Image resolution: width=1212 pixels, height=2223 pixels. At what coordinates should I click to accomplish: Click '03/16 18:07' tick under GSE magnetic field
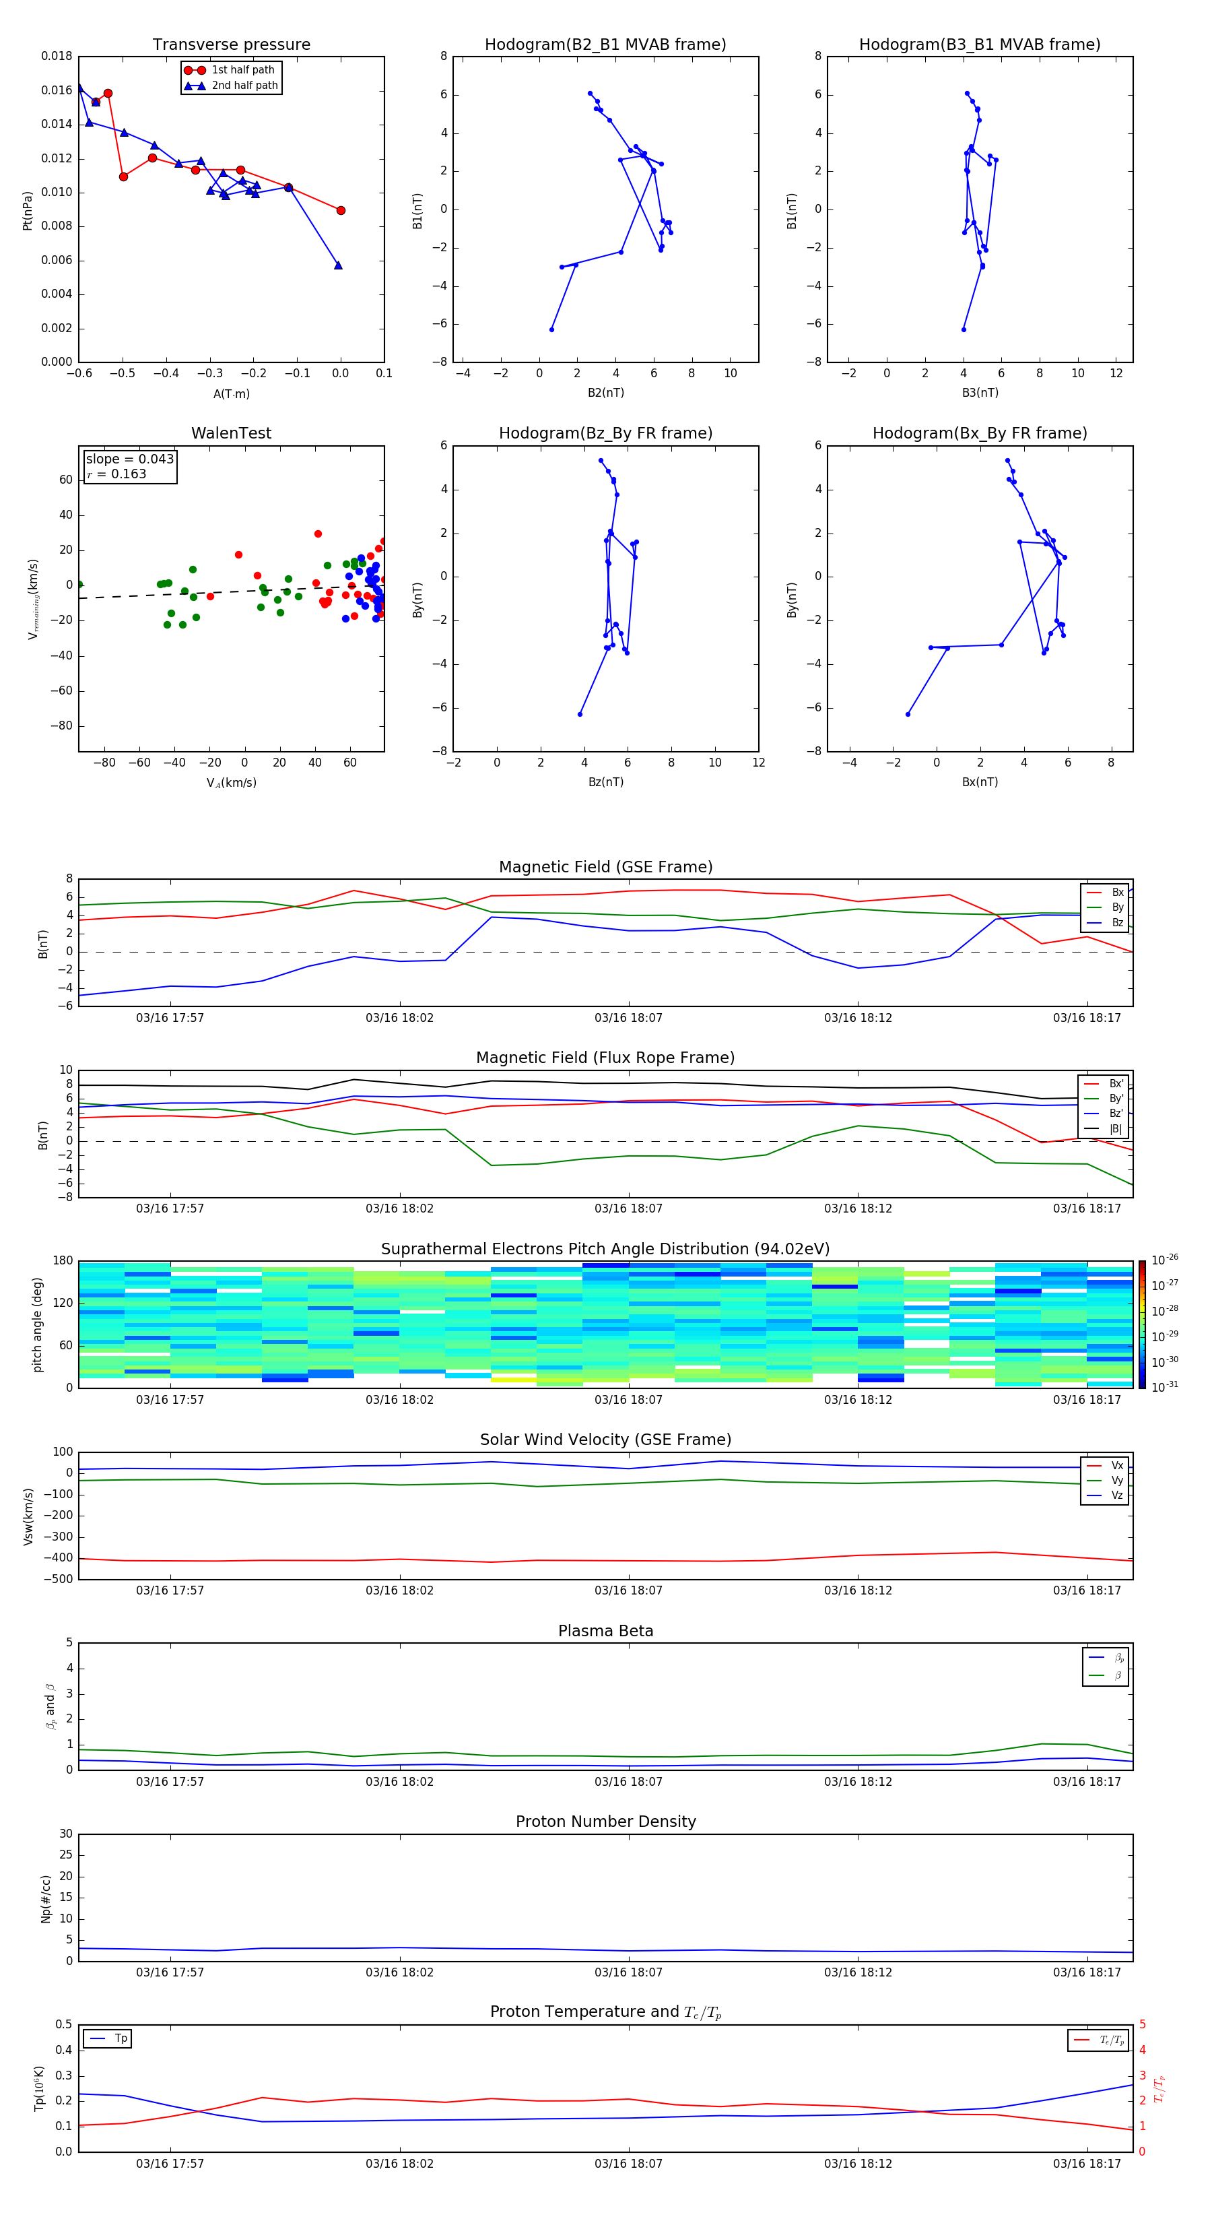point(628,1019)
